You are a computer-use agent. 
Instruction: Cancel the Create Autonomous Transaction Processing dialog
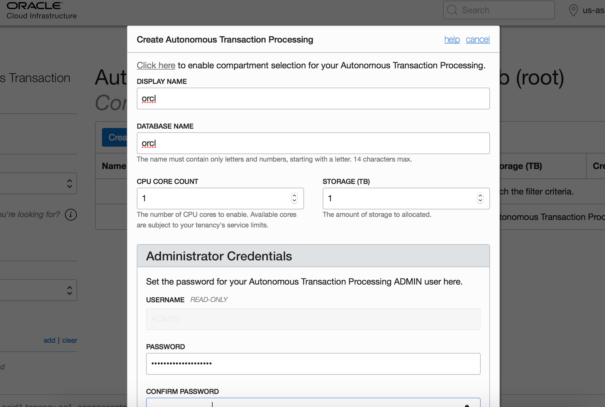pyautogui.click(x=478, y=39)
